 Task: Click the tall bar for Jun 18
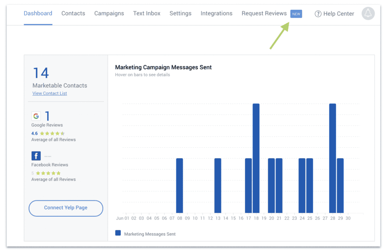tap(256, 158)
